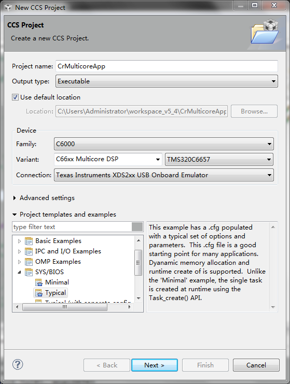290x384 pixels.
Task: Select the Typical template icon
Action: (39, 293)
